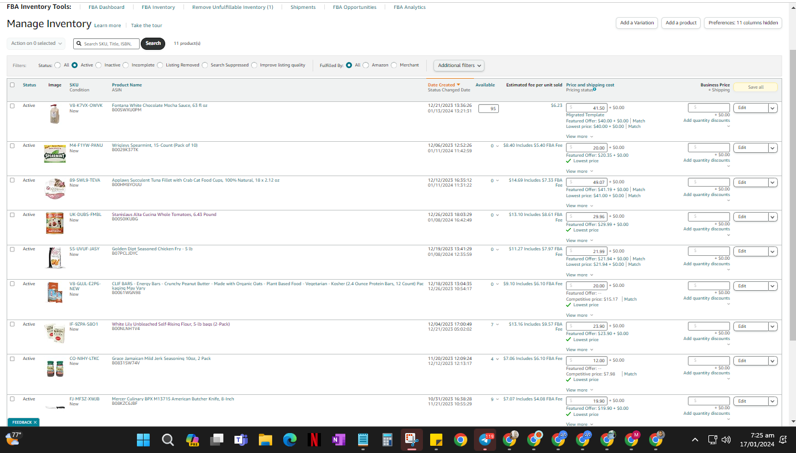
Task: Filter by Listing Removed status
Action: pyautogui.click(x=160, y=65)
